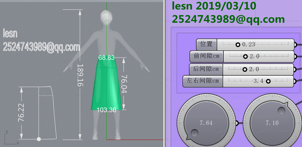Select the 左右间隙cm slider name label

(203, 81)
